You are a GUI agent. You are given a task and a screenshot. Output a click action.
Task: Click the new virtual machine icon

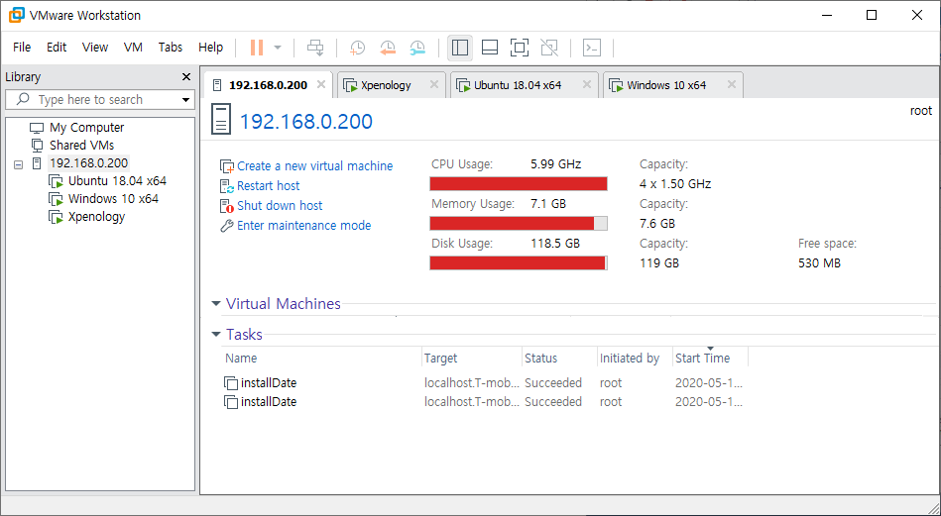227,166
